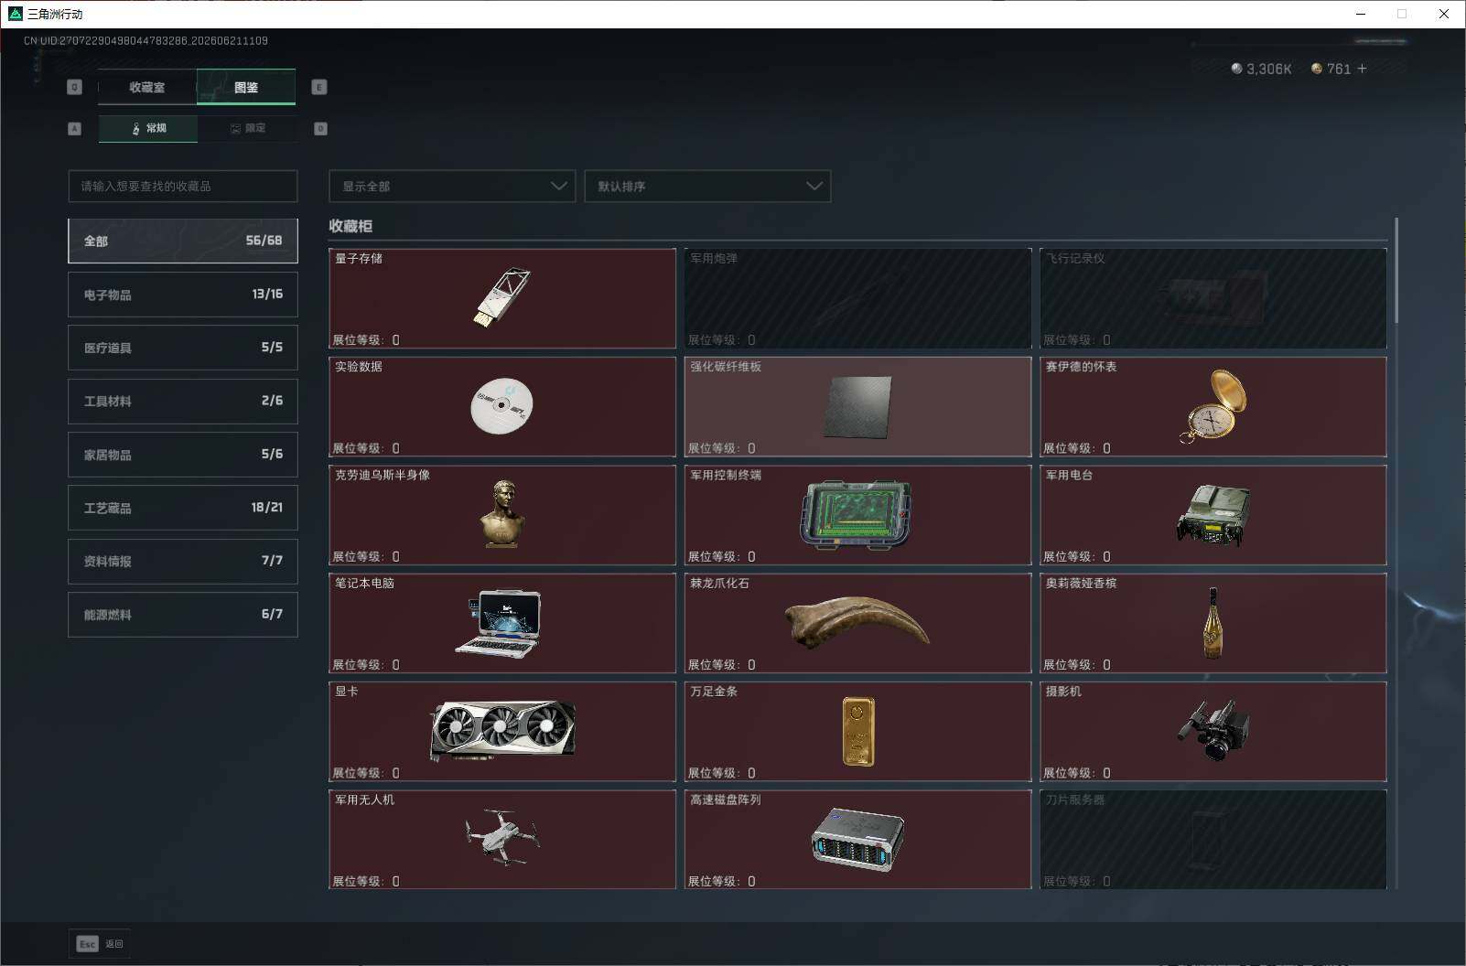
Task: Select the 医疗道具 5/5 category
Action: [x=183, y=348]
